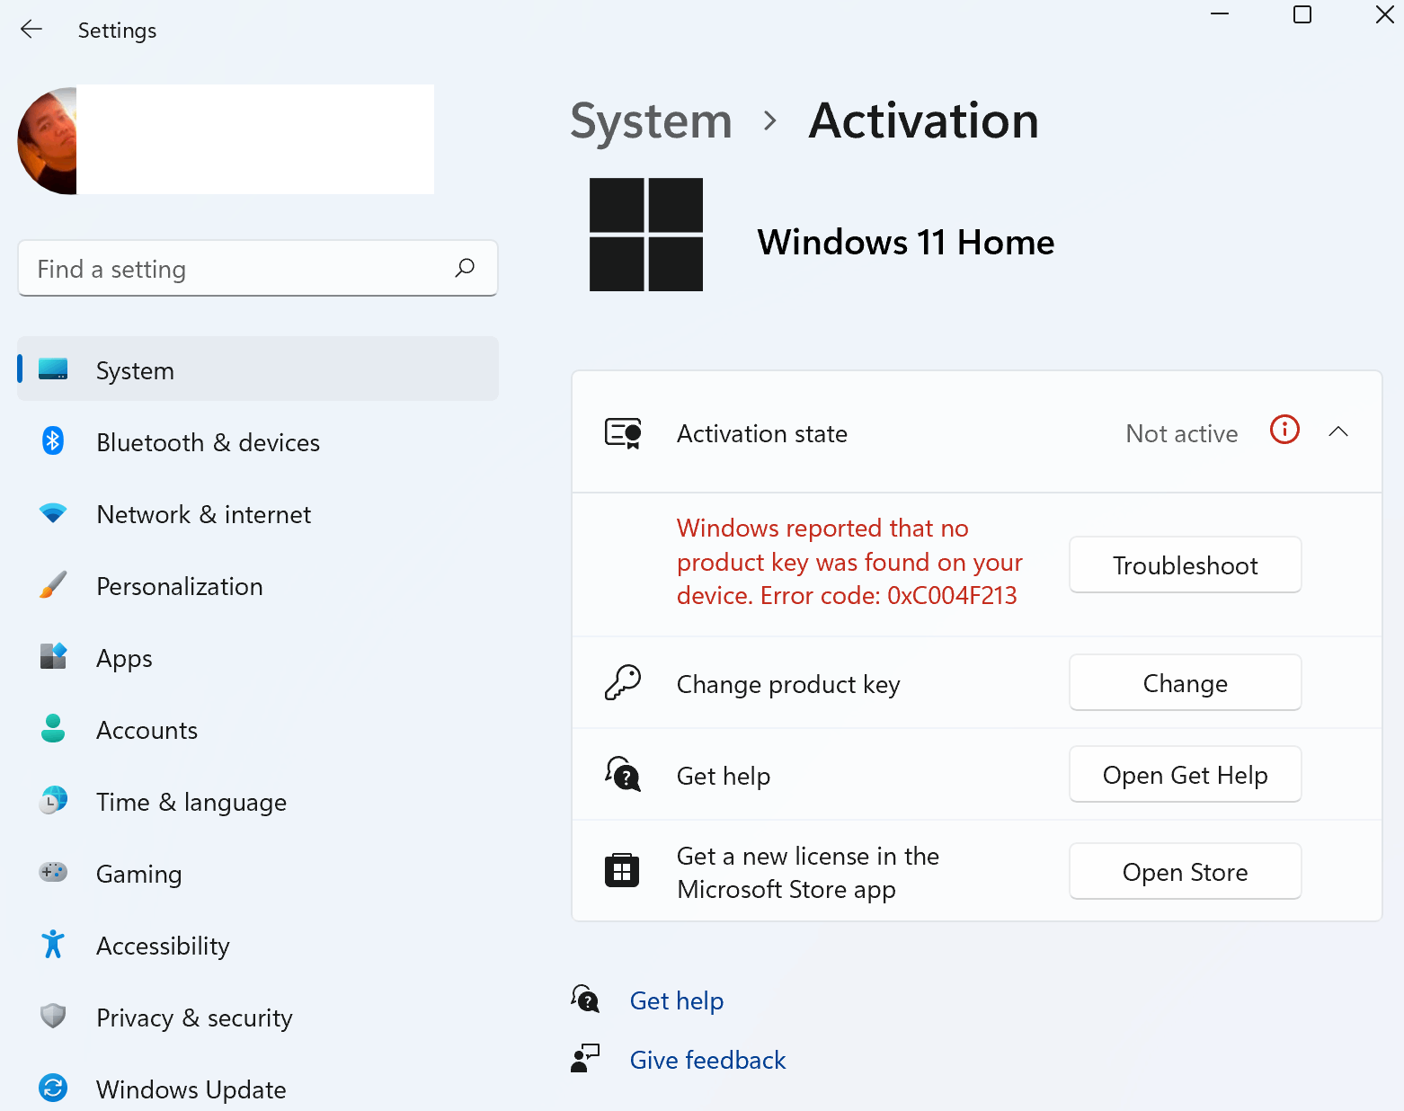Image resolution: width=1404 pixels, height=1111 pixels.
Task: Click the user profile picture
Action: (x=47, y=140)
